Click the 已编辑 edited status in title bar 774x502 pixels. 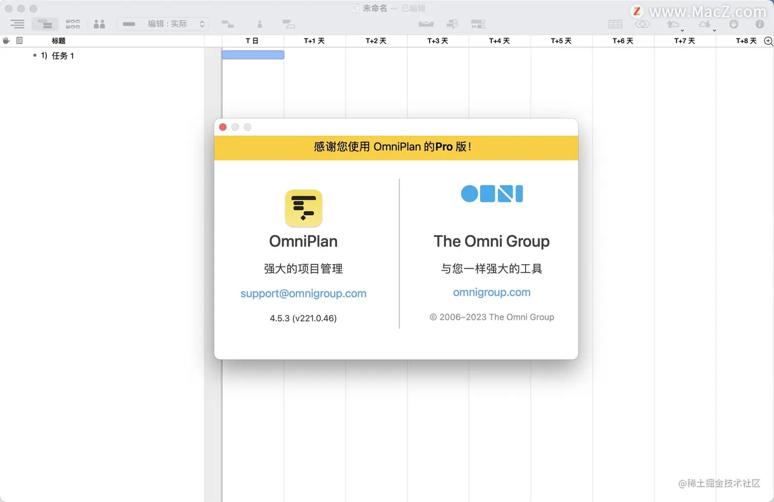click(414, 8)
